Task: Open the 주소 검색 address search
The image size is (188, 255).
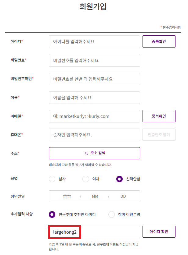Action: click(x=94, y=153)
